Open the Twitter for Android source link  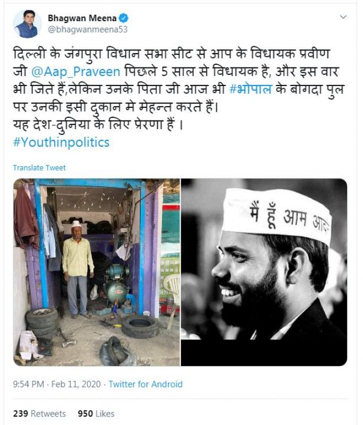pyautogui.click(x=146, y=384)
